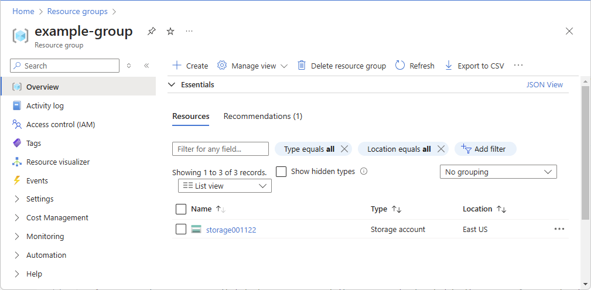Viewport: 591px width, 290px height.
Task: Collapse the left sidebar menu
Action: coord(146,66)
